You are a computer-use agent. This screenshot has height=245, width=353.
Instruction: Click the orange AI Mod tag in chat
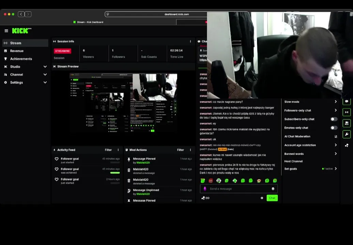click(x=222, y=149)
